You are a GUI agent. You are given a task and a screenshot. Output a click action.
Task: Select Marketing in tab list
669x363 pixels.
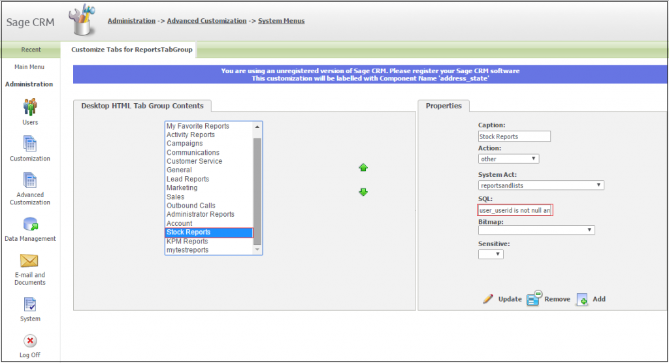coord(209,187)
